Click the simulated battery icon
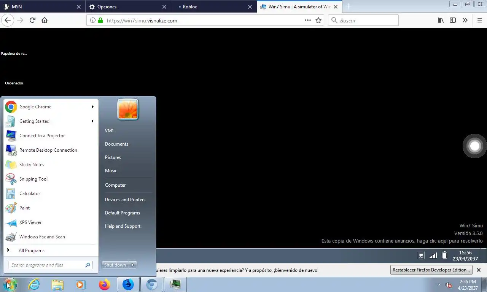 click(x=445, y=255)
